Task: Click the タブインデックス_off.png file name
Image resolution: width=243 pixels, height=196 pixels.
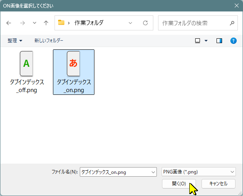Action: (x=27, y=86)
